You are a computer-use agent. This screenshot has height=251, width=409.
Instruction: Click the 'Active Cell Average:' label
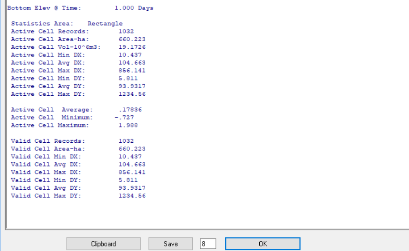pyautogui.click(x=52, y=110)
